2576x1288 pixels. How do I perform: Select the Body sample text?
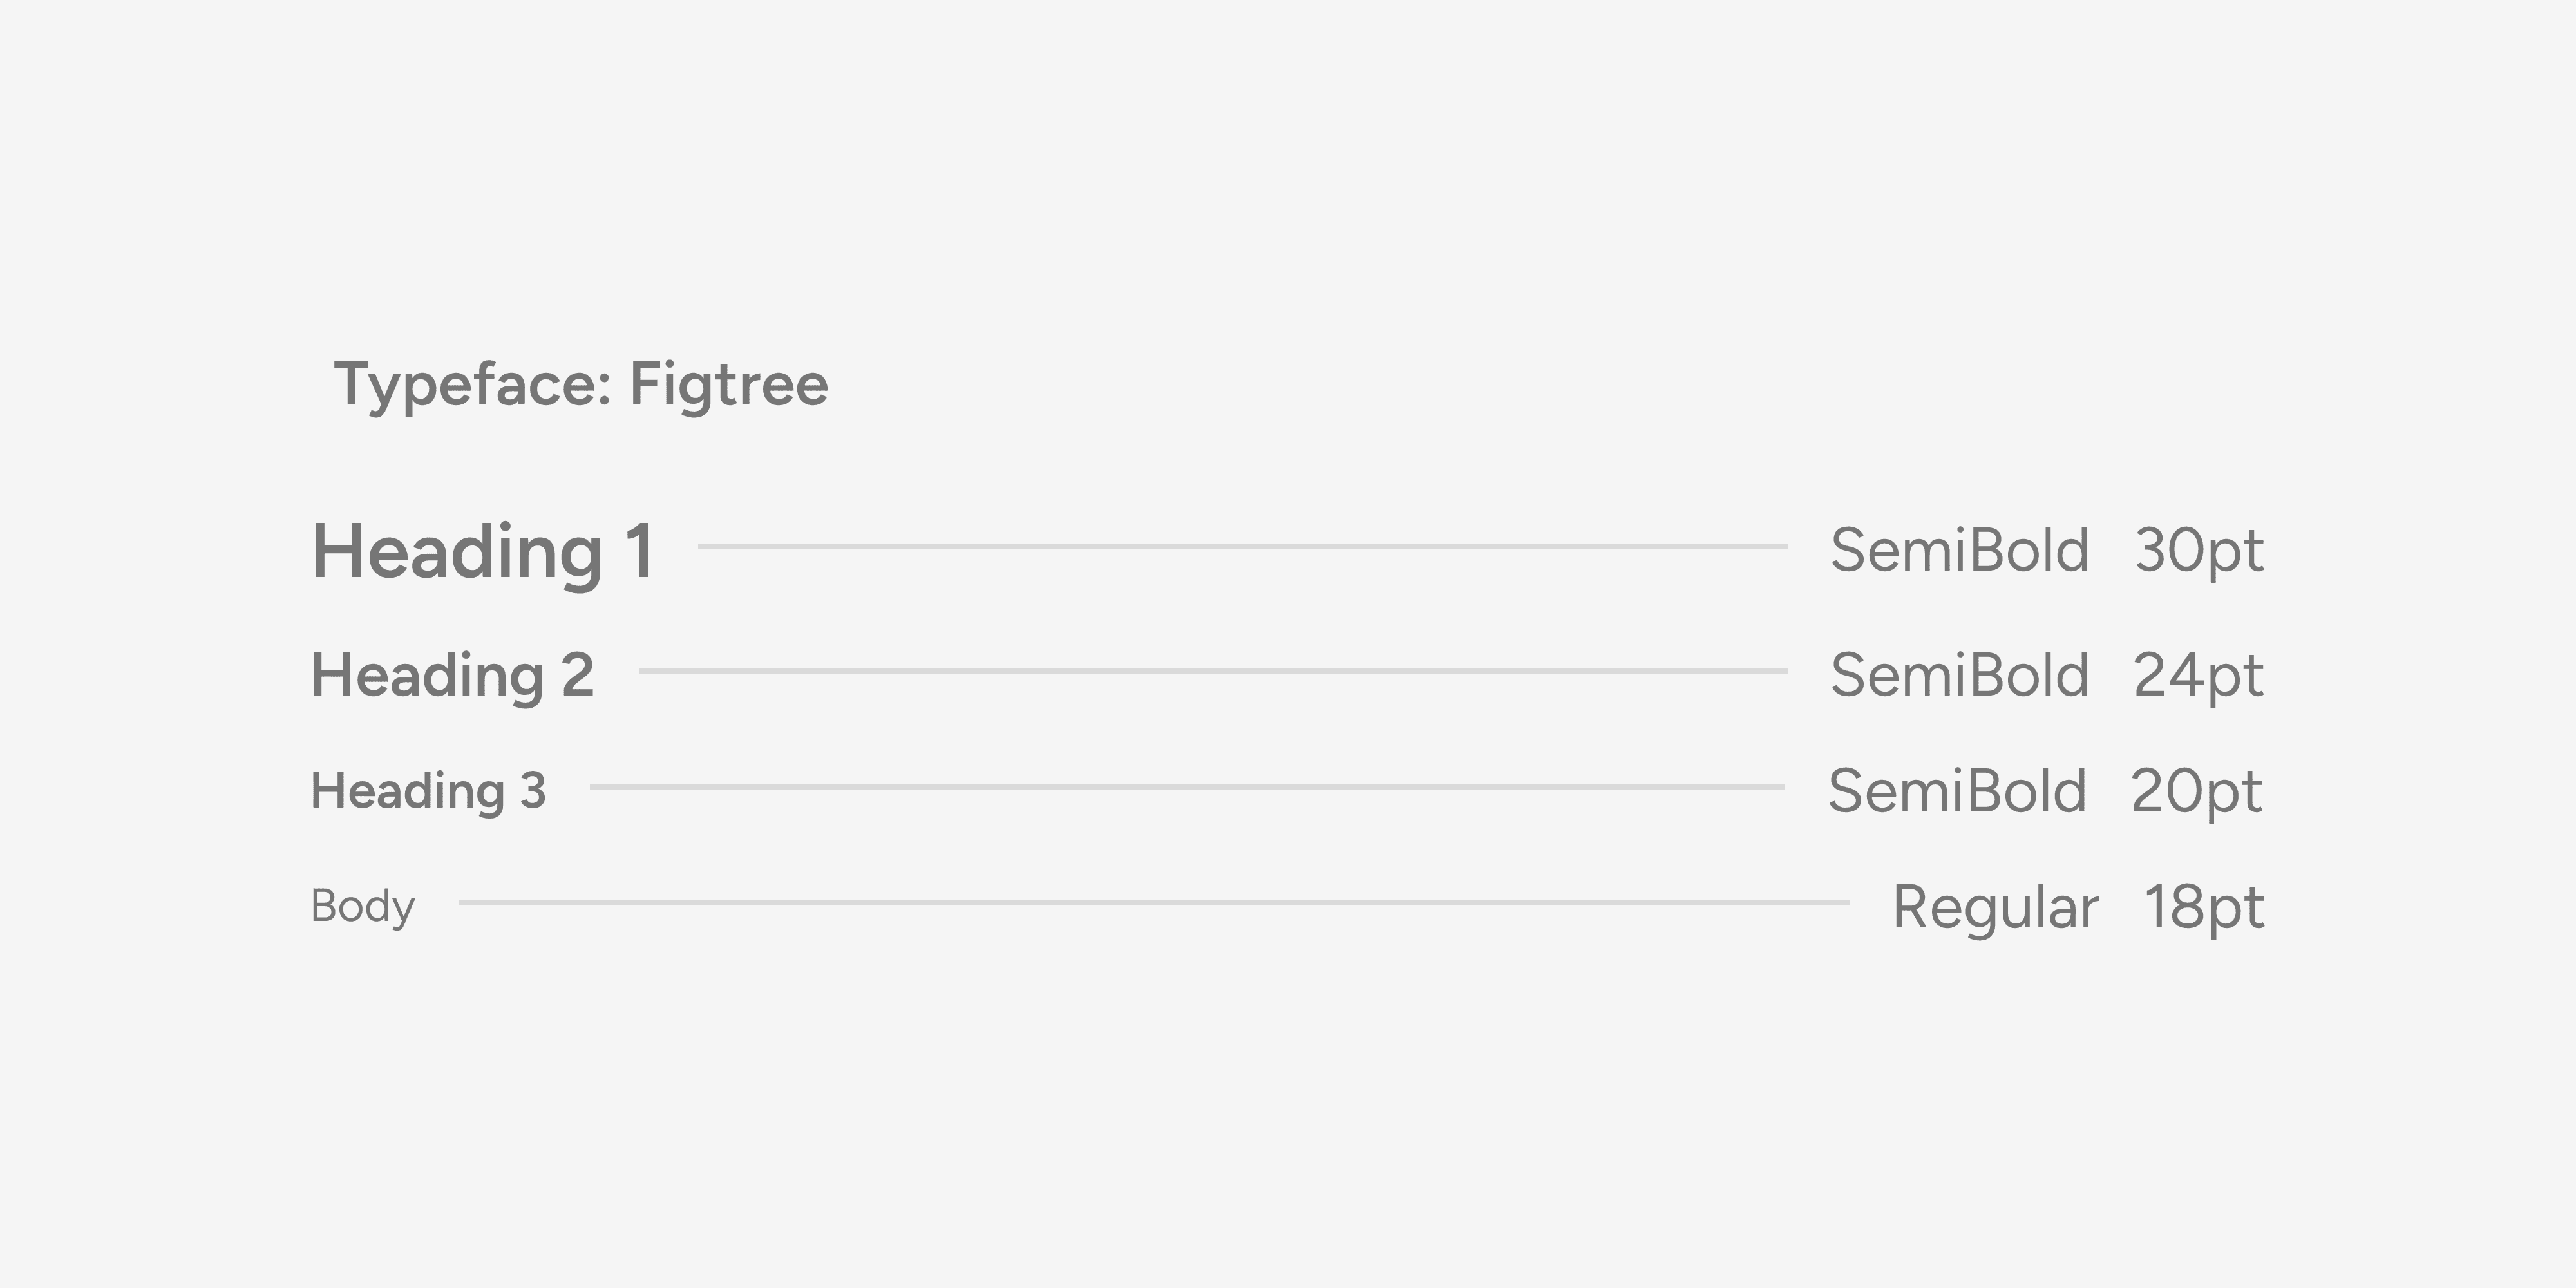pos(363,907)
